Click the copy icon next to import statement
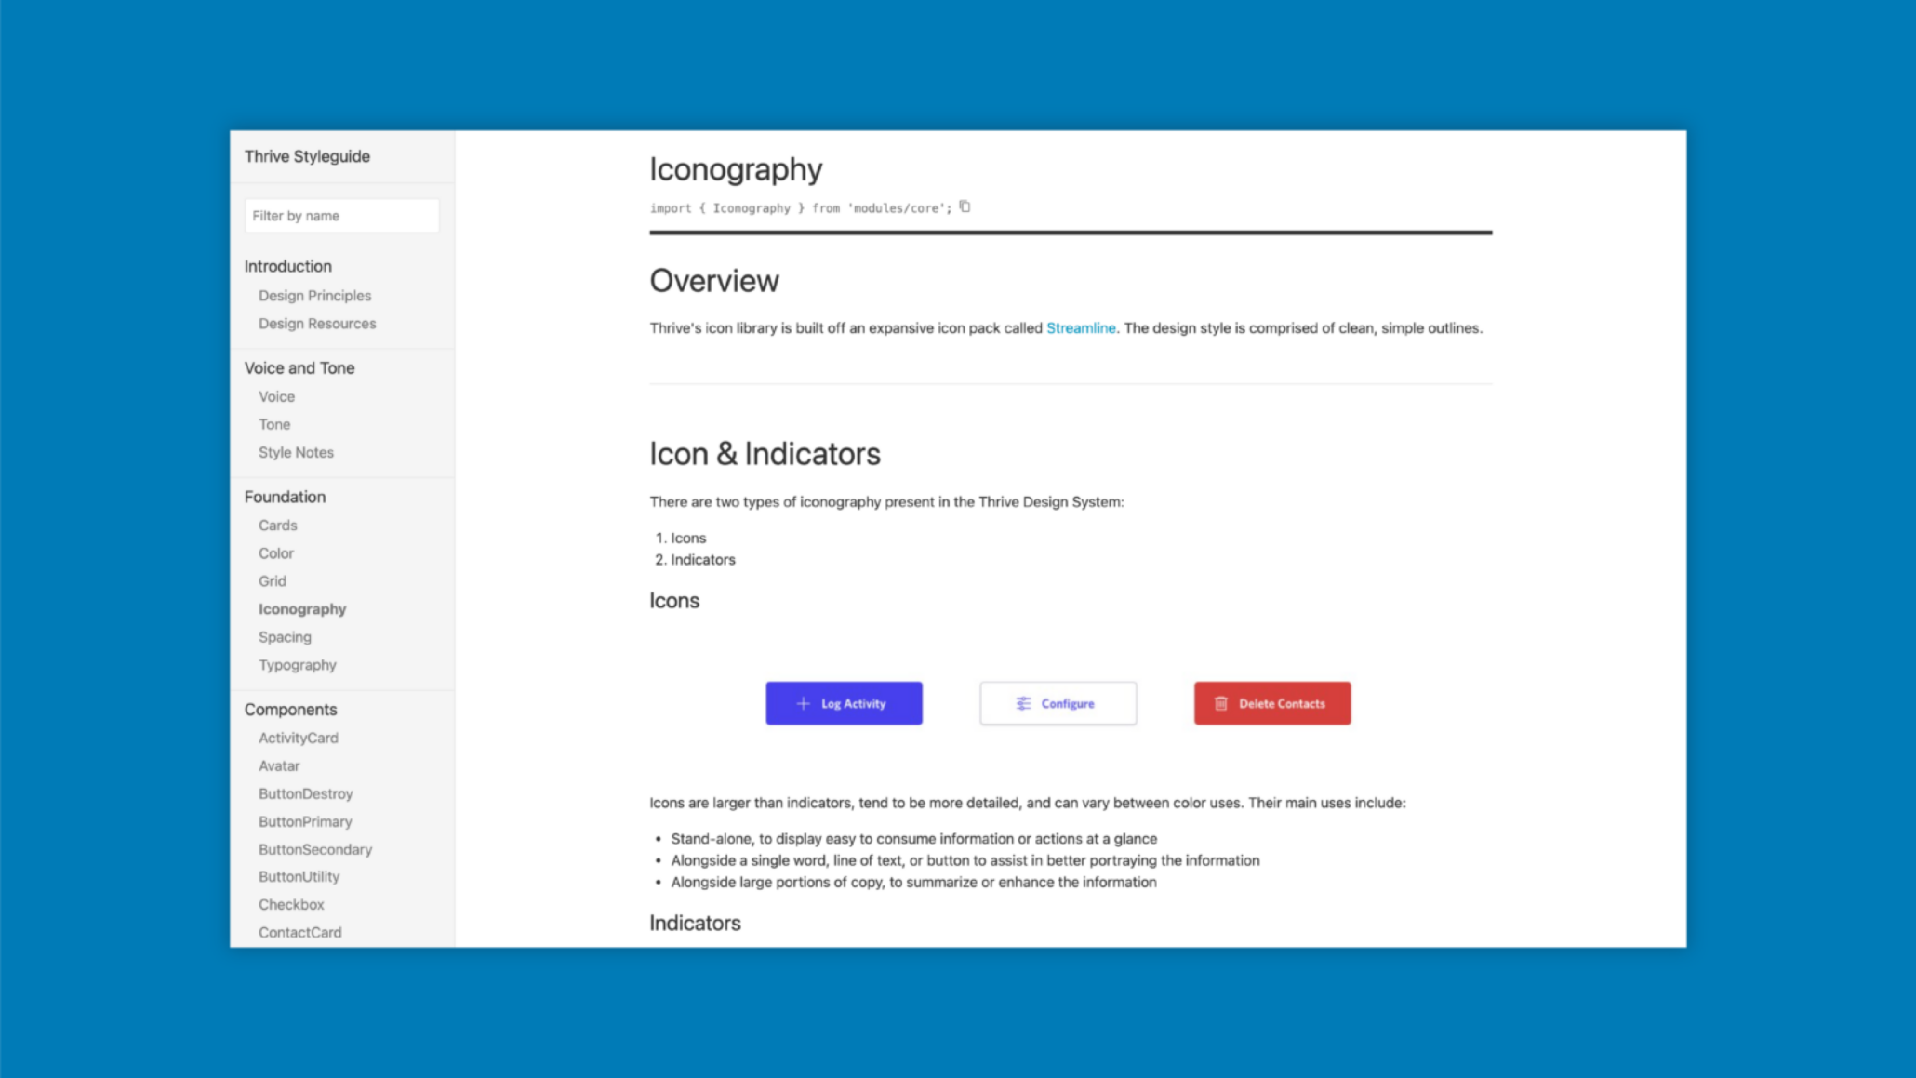Screen dimensions: 1916x1078 [x=965, y=206]
